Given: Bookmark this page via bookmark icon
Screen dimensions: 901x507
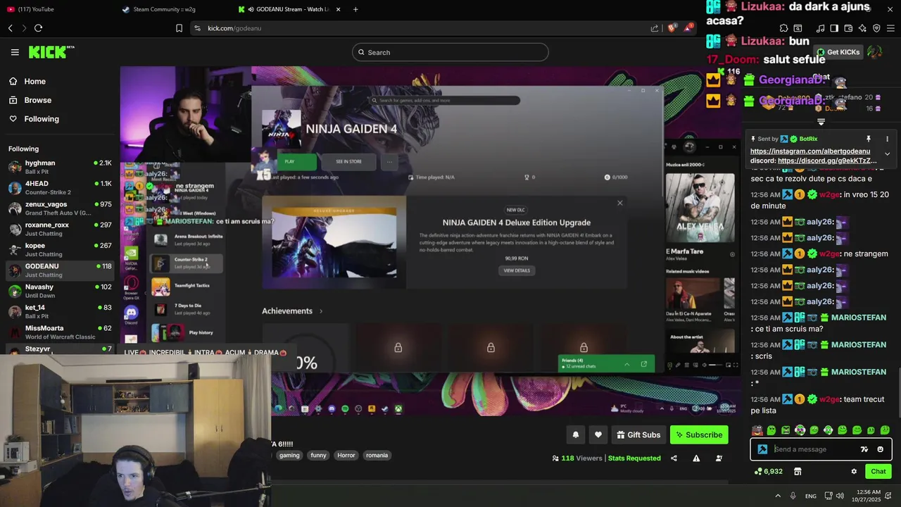Looking at the screenshot, I should coord(179,28).
